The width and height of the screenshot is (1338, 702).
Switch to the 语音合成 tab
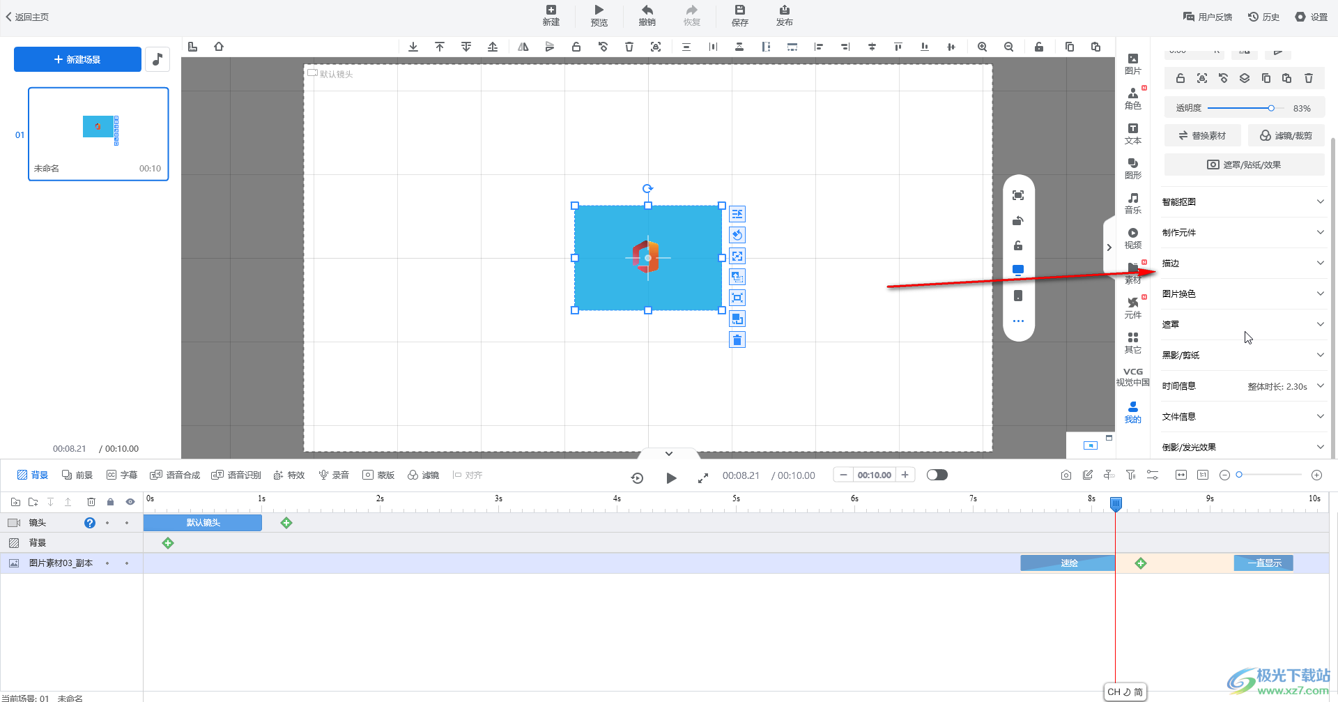[175, 475]
